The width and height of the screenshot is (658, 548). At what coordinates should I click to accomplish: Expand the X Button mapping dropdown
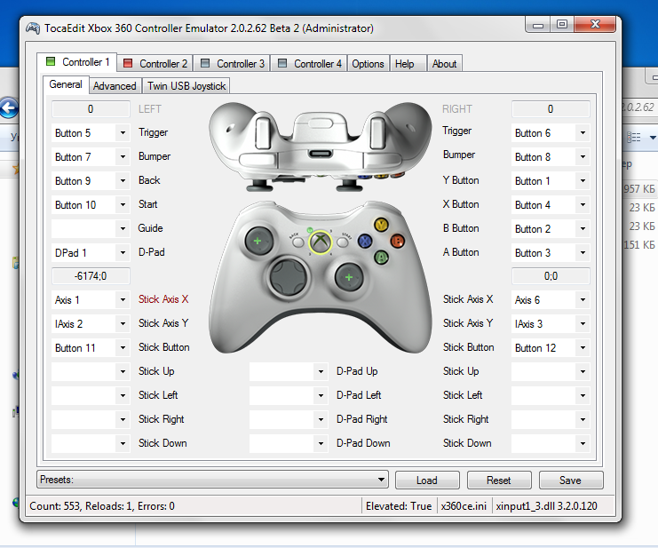[x=583, y=205]
